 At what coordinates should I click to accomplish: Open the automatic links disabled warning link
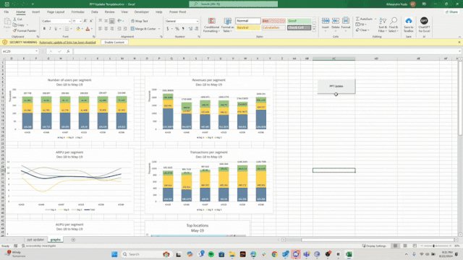click(x=67, y=43)
